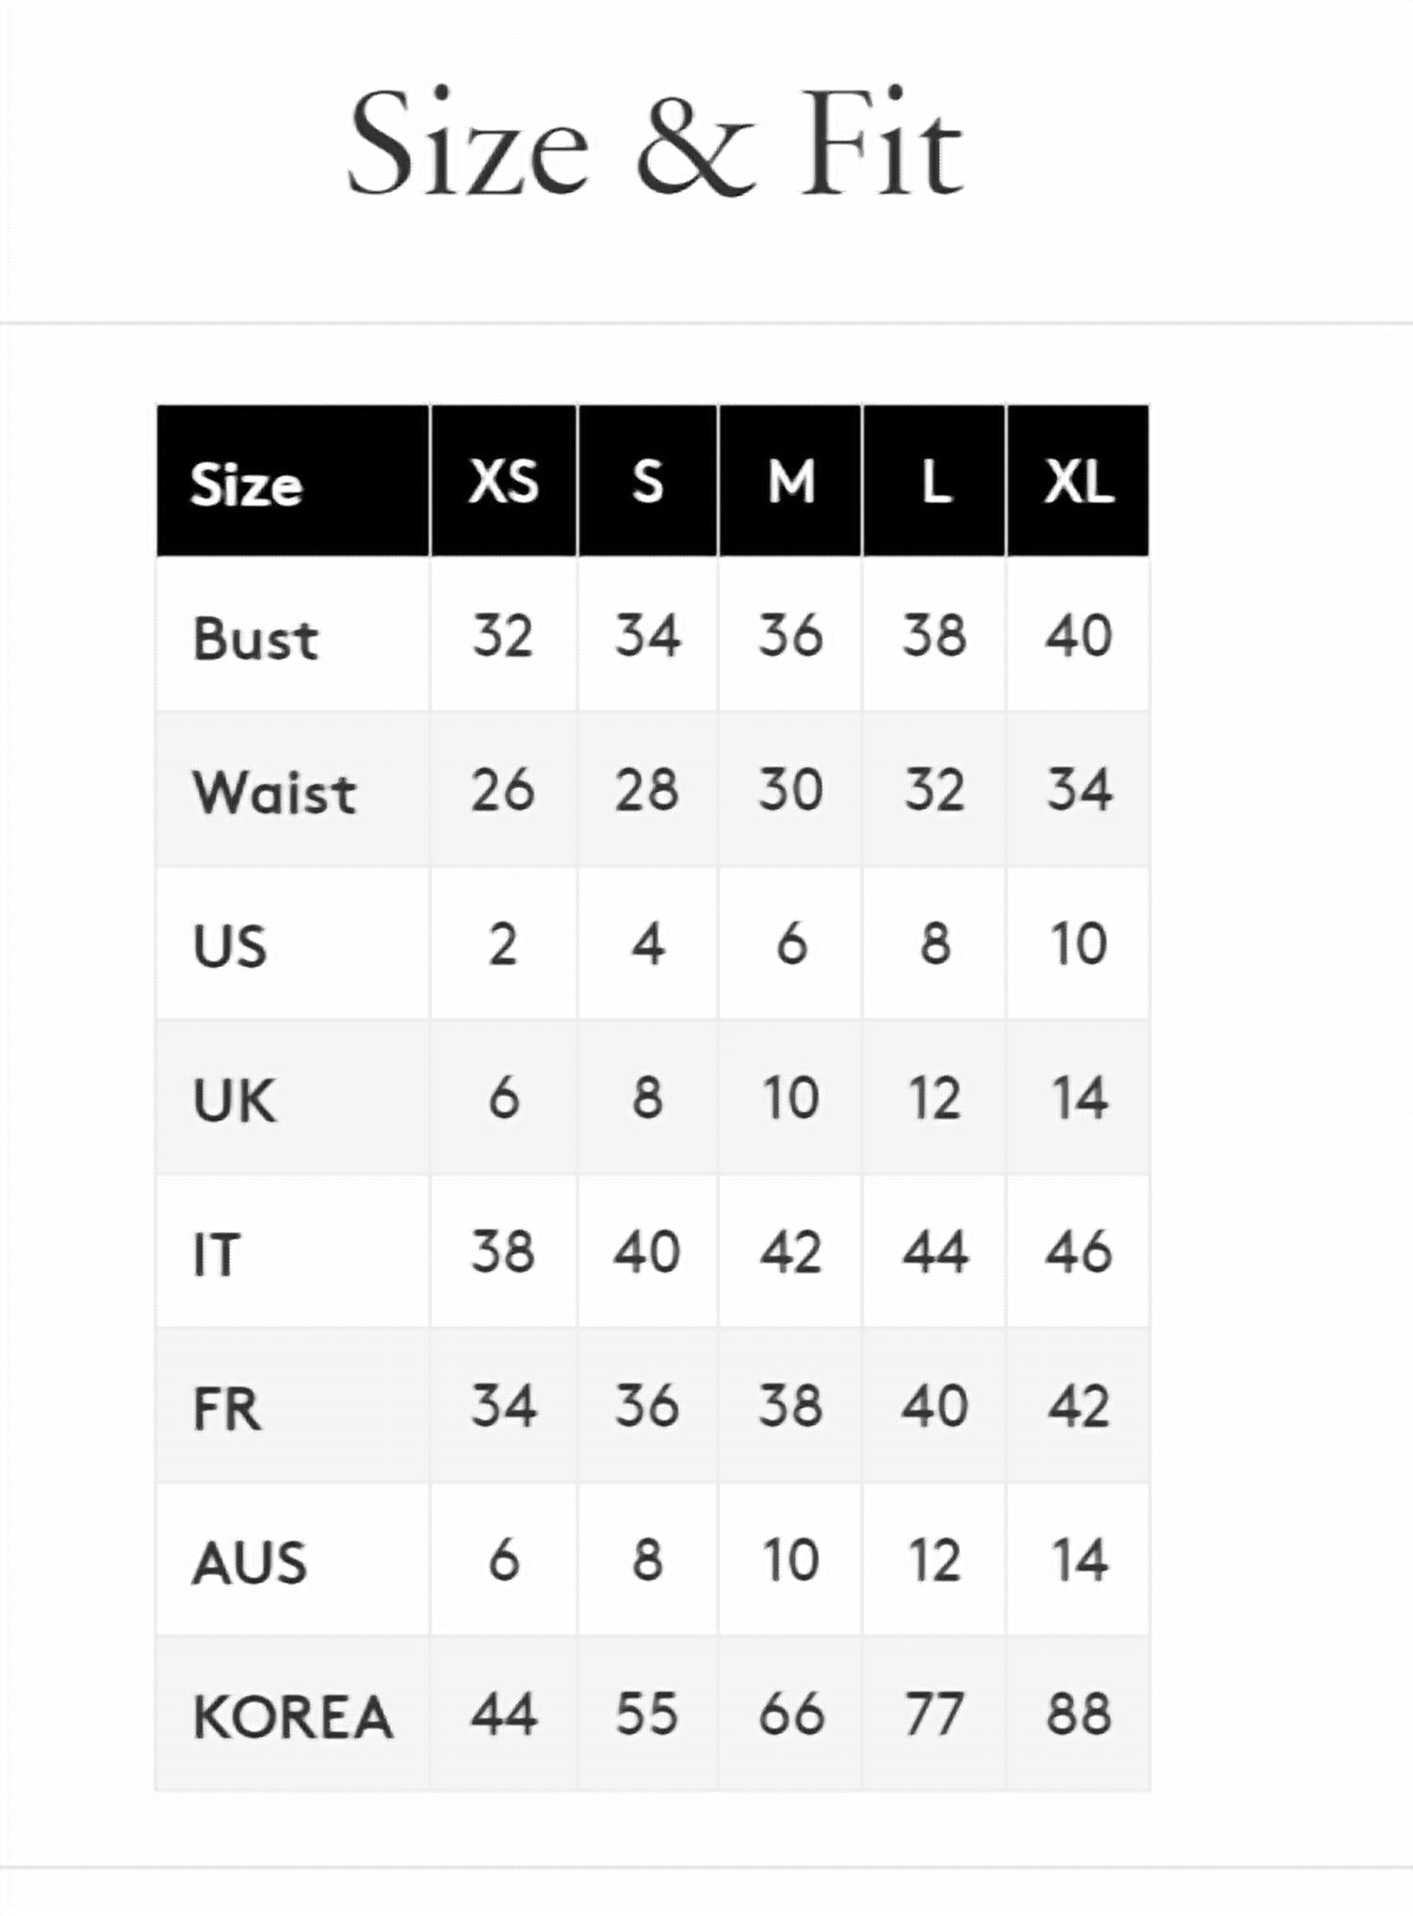Click the KOREA row label
This screenshot has width=1413, height=1916.
292,1716
